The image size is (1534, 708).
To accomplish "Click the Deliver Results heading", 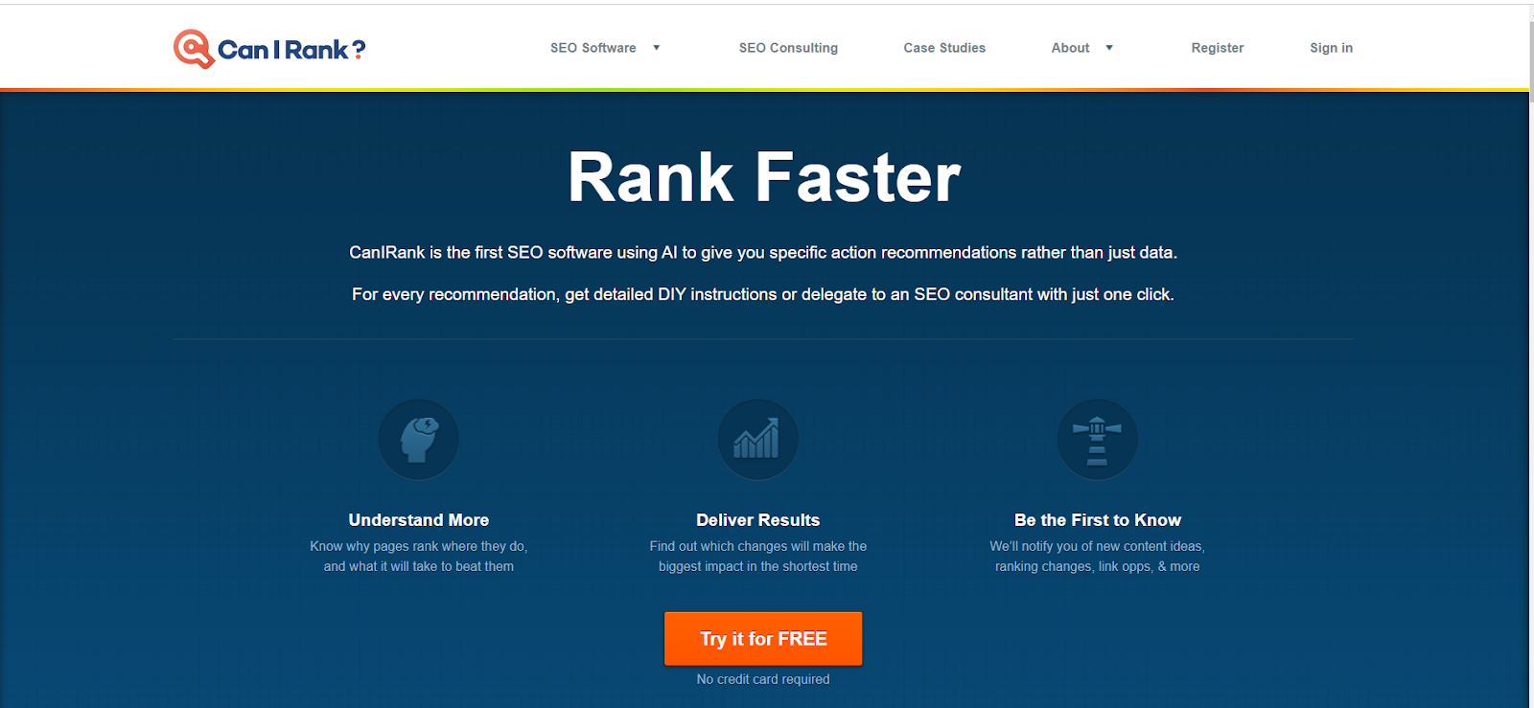I will point(758,520).
